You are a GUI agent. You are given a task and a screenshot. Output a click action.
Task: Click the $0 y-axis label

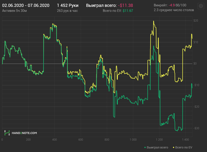point(195,64)
